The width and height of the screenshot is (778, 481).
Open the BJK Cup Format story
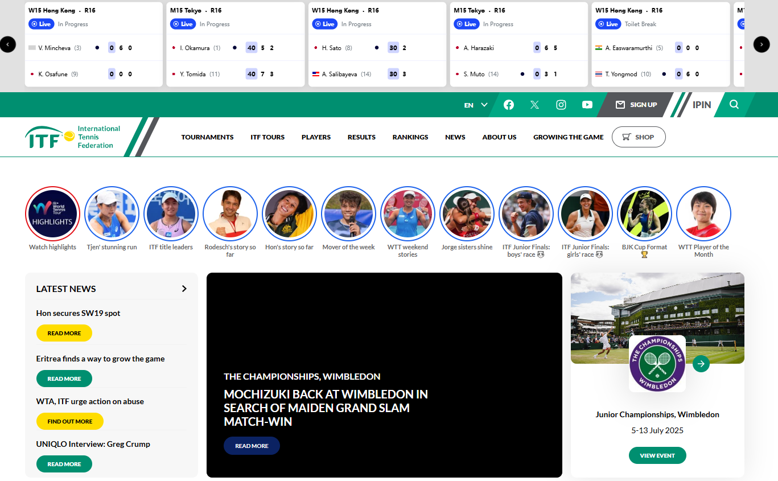coord(644,213)
